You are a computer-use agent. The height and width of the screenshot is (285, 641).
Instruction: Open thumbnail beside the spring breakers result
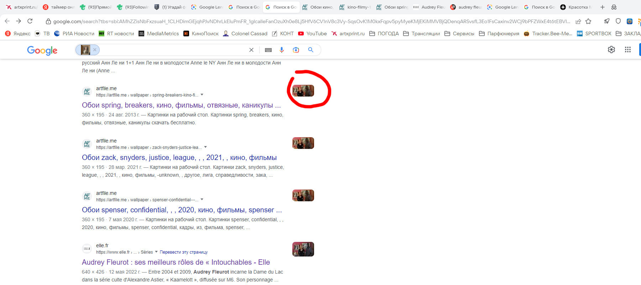click(x=303, y=90)
